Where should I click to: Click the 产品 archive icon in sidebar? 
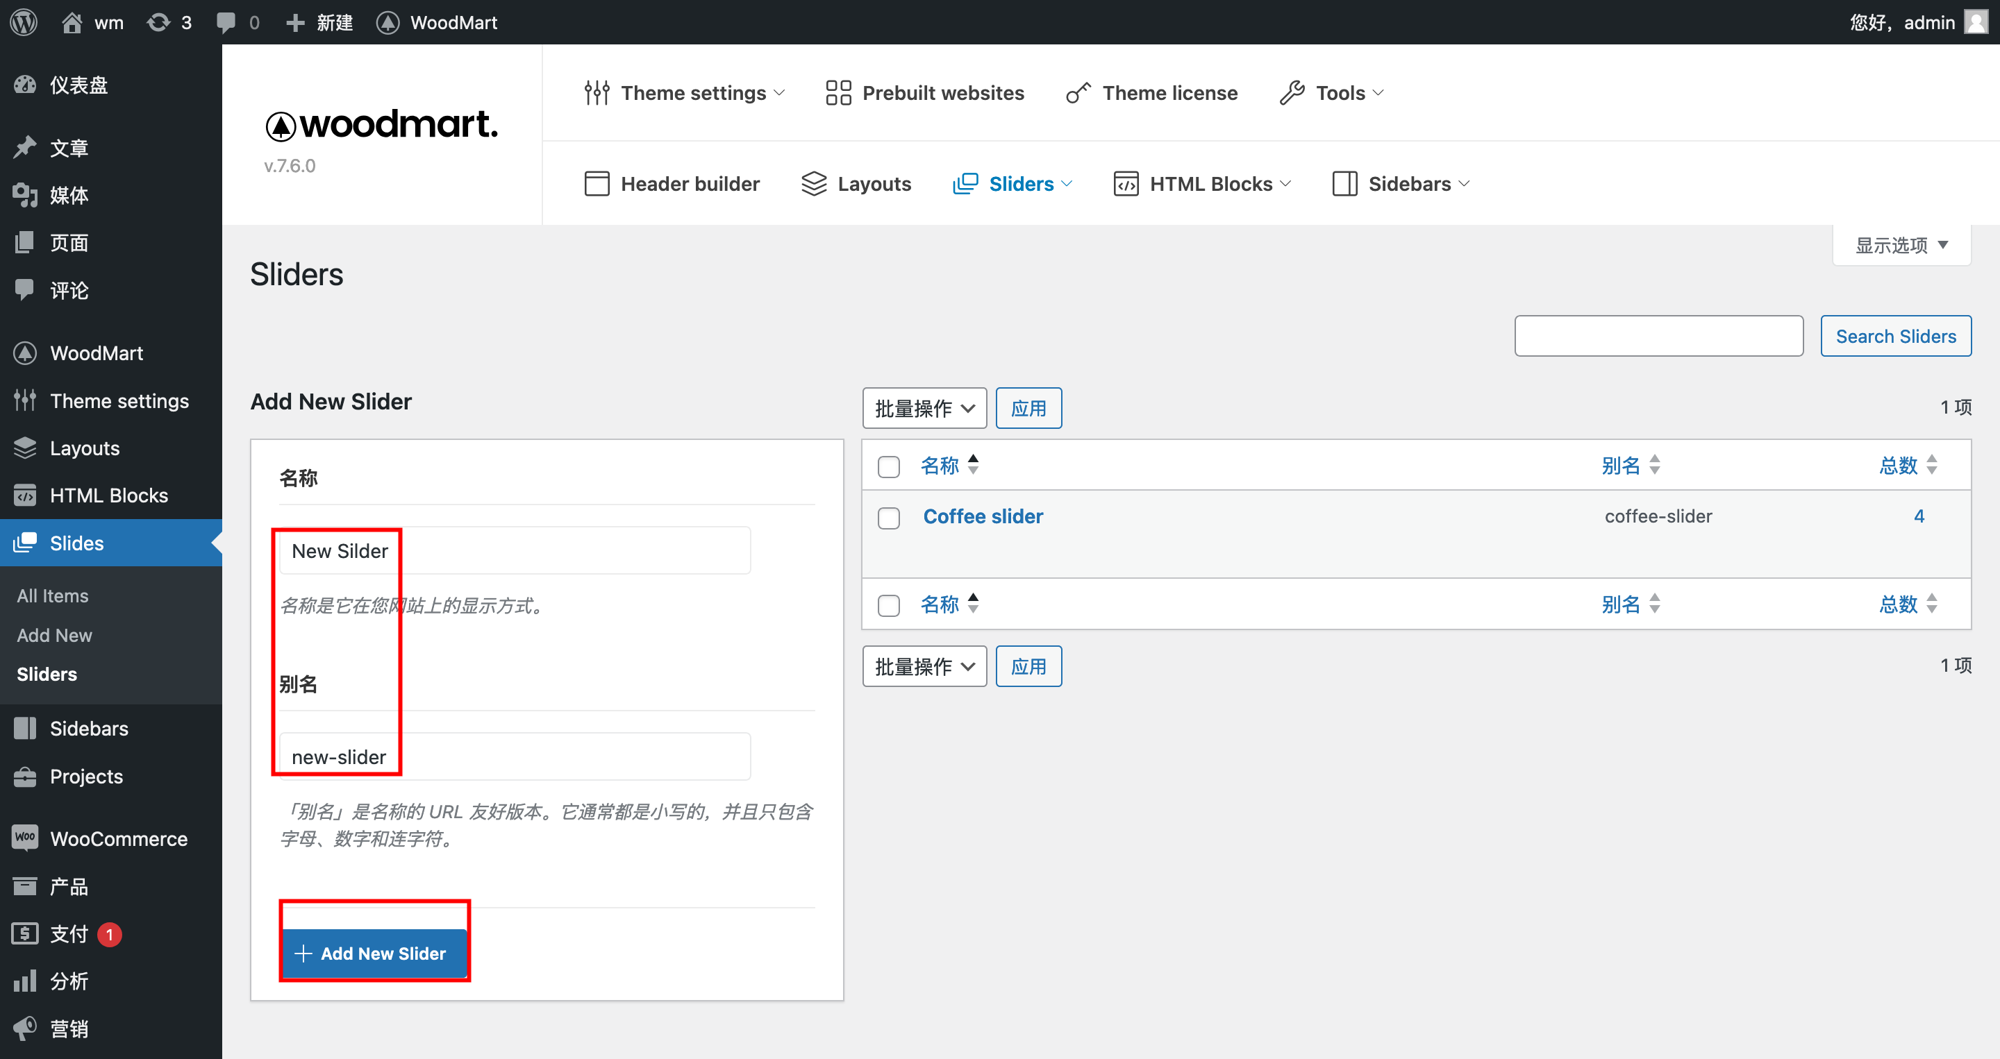[25, 886]
